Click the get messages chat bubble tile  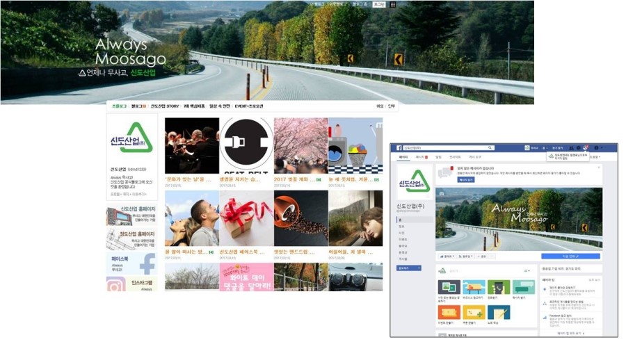[x=523, y=287]
